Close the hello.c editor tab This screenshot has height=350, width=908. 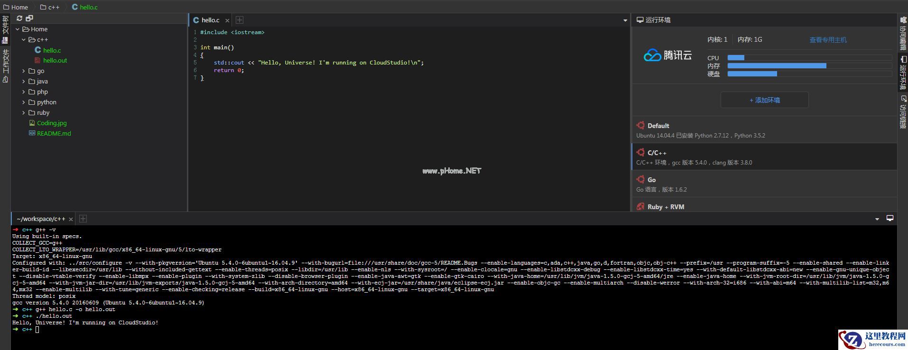(227, 20)
